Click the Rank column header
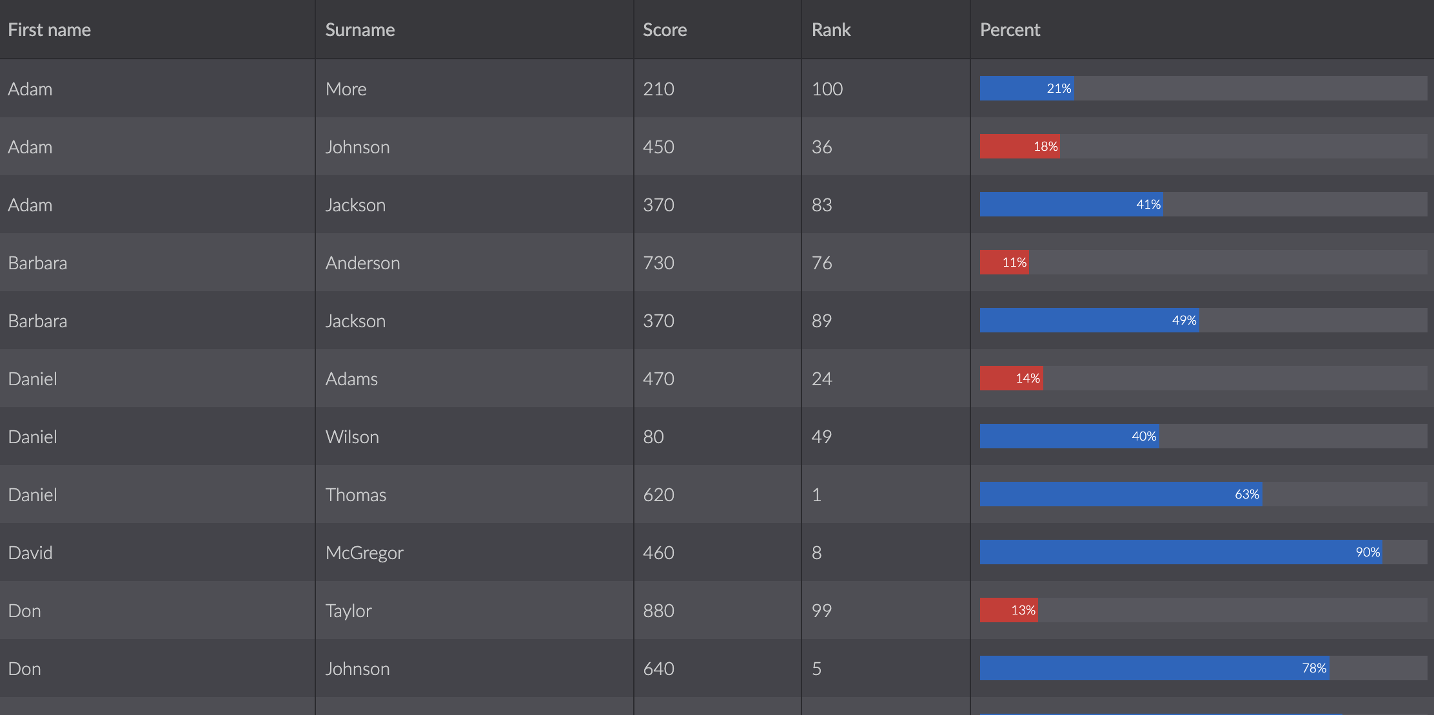Image resolution: width=1434 pixels, height=715 pixels. pos(831,30)
